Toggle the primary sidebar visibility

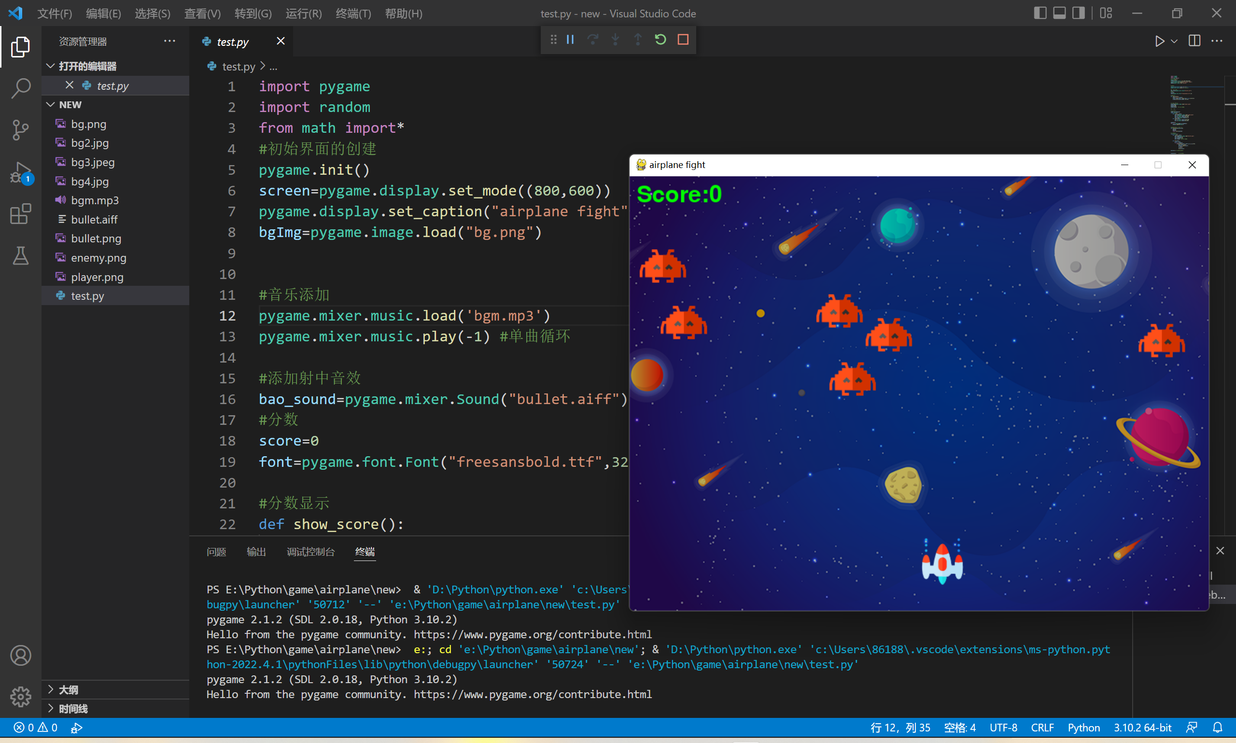(x=1040, y=13)
